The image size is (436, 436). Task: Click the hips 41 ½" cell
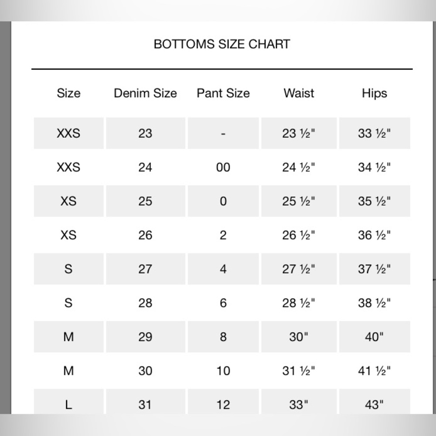(x=375, y=371)
